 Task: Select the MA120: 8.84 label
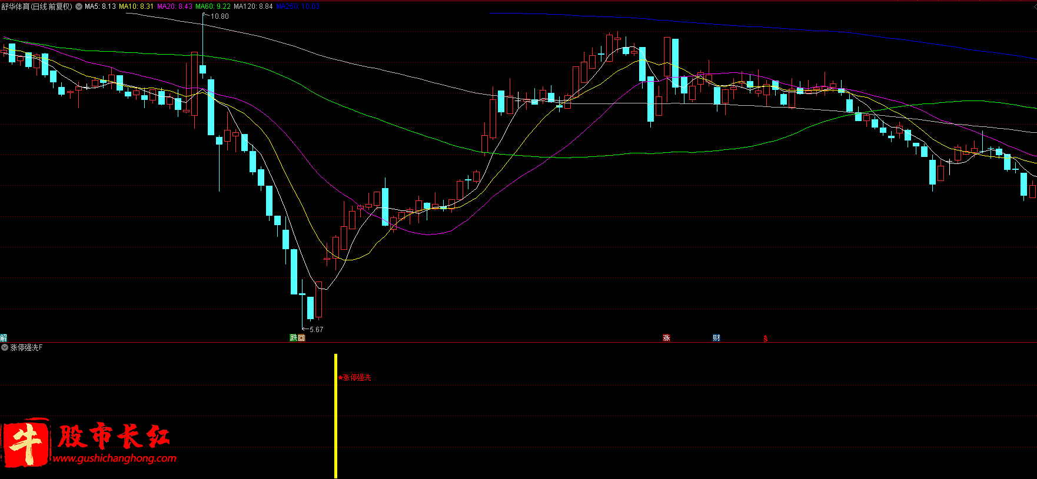pos(253,6)
